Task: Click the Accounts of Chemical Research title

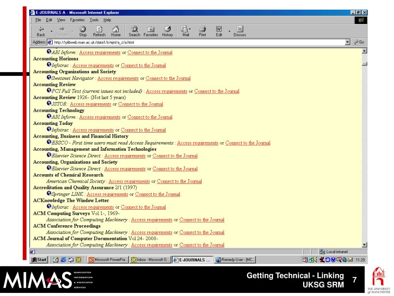Action: [x=68, y=175]
